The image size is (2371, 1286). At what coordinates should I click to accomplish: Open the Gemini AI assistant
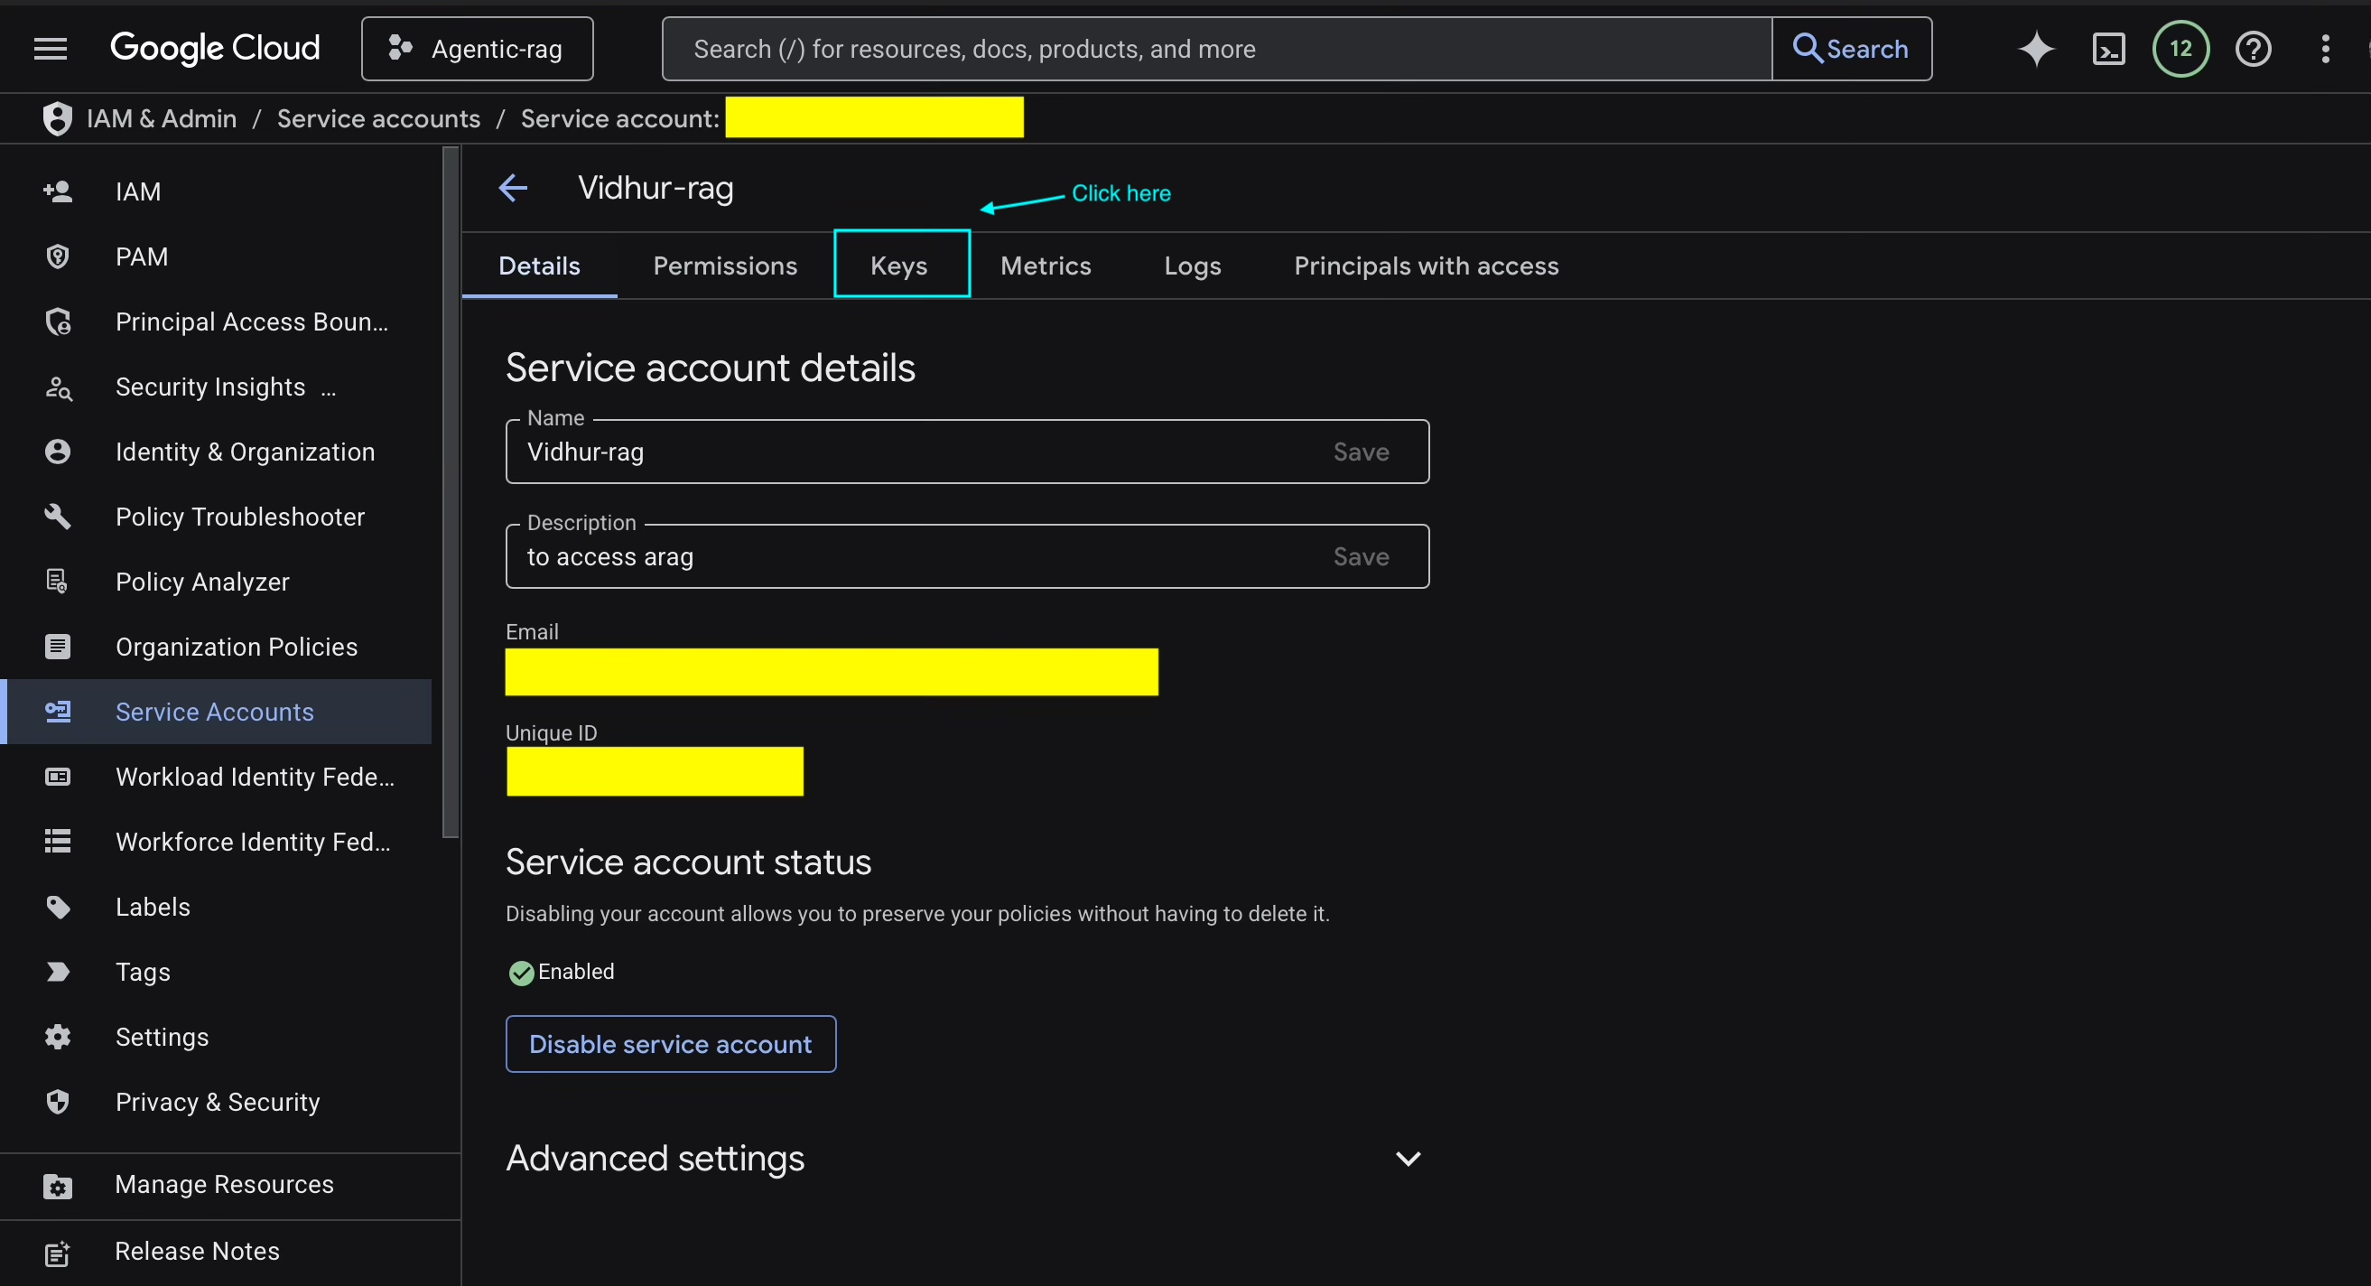pyautogui.click(x=2036, y=48)
